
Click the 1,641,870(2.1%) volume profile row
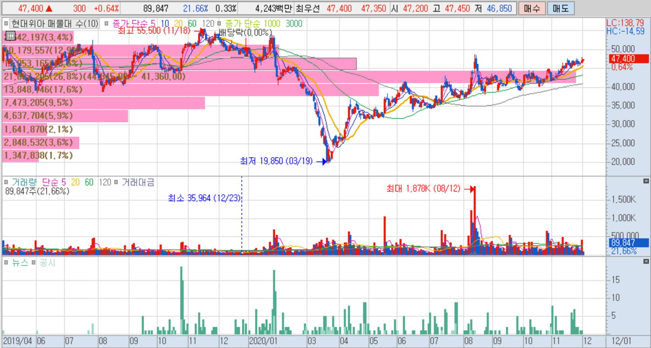coord(38,130)
